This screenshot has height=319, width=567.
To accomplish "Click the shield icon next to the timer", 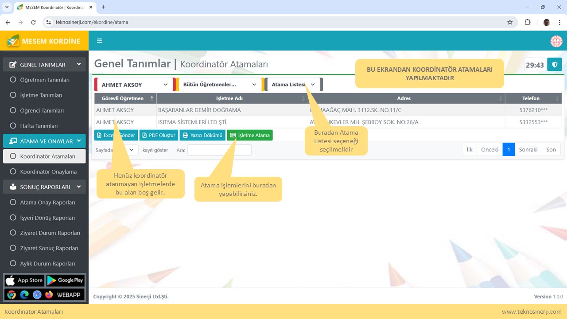I will click(554, 65).
